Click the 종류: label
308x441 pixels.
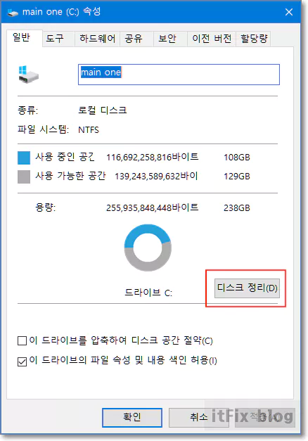[x=27, y=110]
